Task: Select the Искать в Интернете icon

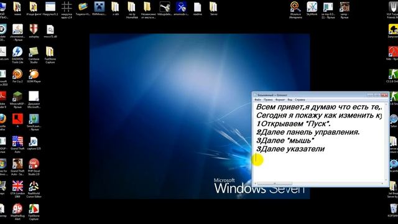Action: (296, 10)
